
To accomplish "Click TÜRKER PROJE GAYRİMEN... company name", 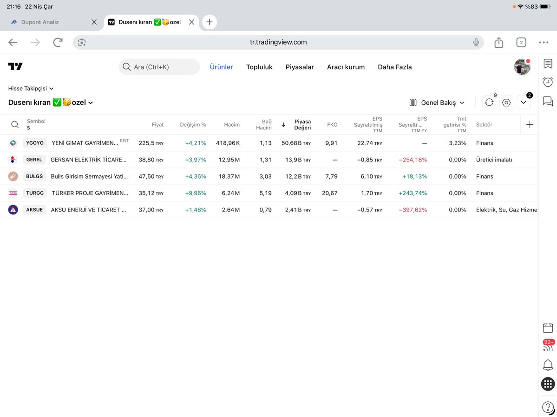I will pos(90,193).
